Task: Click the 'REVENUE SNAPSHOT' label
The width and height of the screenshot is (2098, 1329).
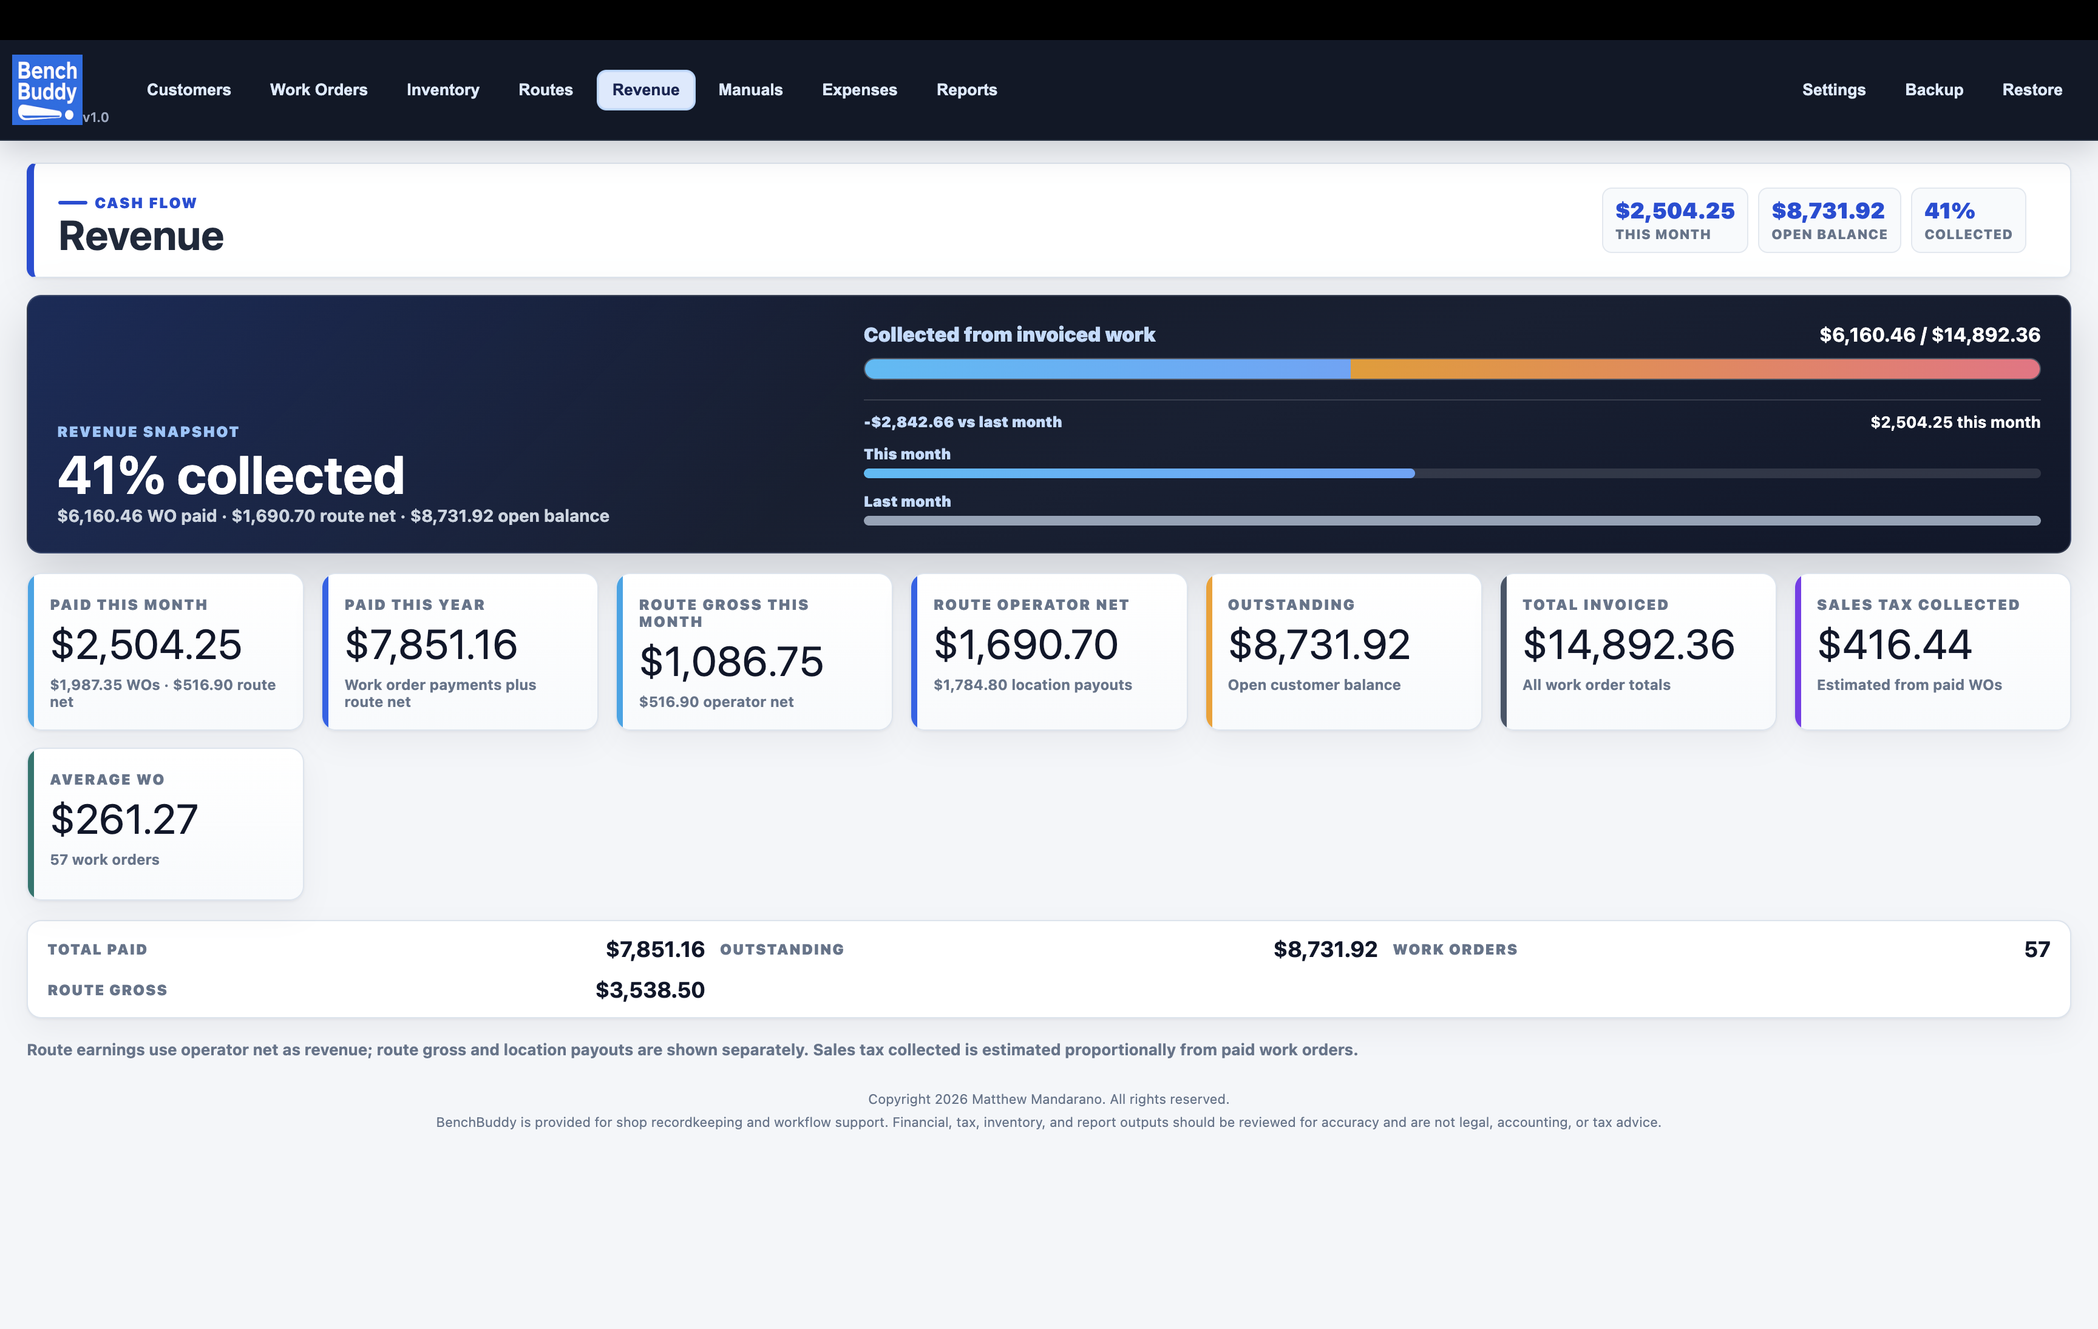Action: pyautogui.click(x=148, y=432)
